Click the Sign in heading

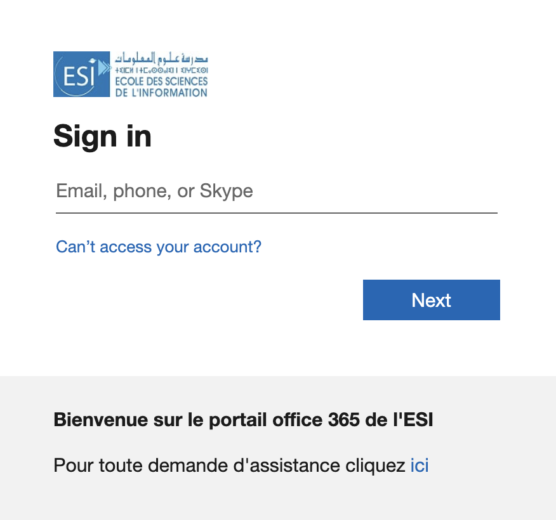[x=102, y=136]
